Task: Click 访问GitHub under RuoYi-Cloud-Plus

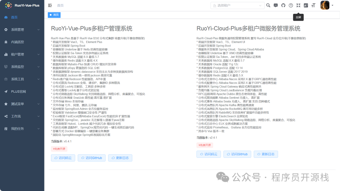Action: pyautogui.click(x=237, y=154)
